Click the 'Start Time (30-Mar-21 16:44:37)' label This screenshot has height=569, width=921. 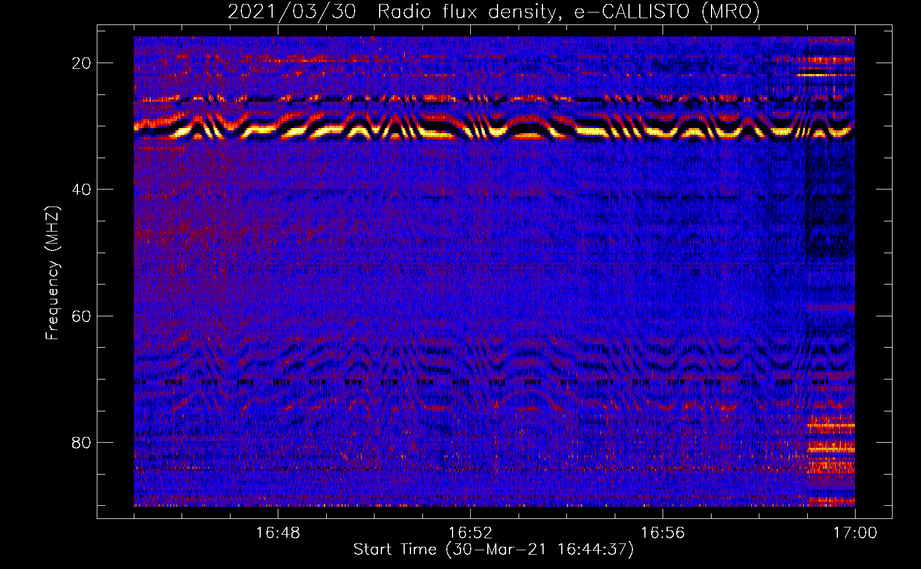pos(494,550)
